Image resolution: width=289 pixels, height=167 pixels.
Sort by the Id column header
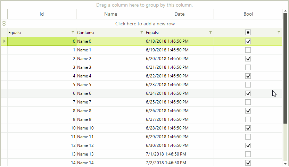coord(42,14)
